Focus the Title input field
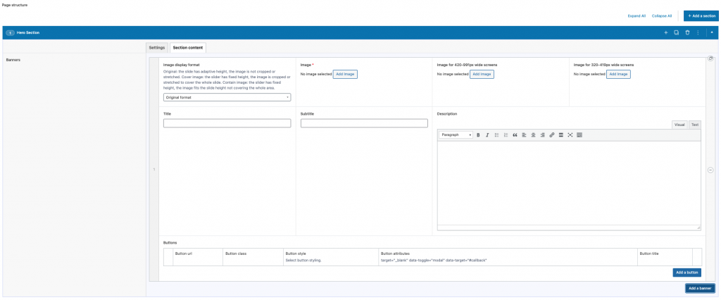The width and height of the screenshot is (721, 300). pos(227,123)
